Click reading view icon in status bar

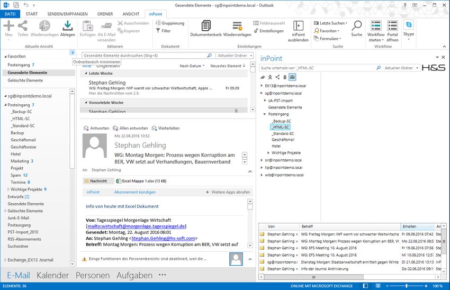(x=378, y=286)
